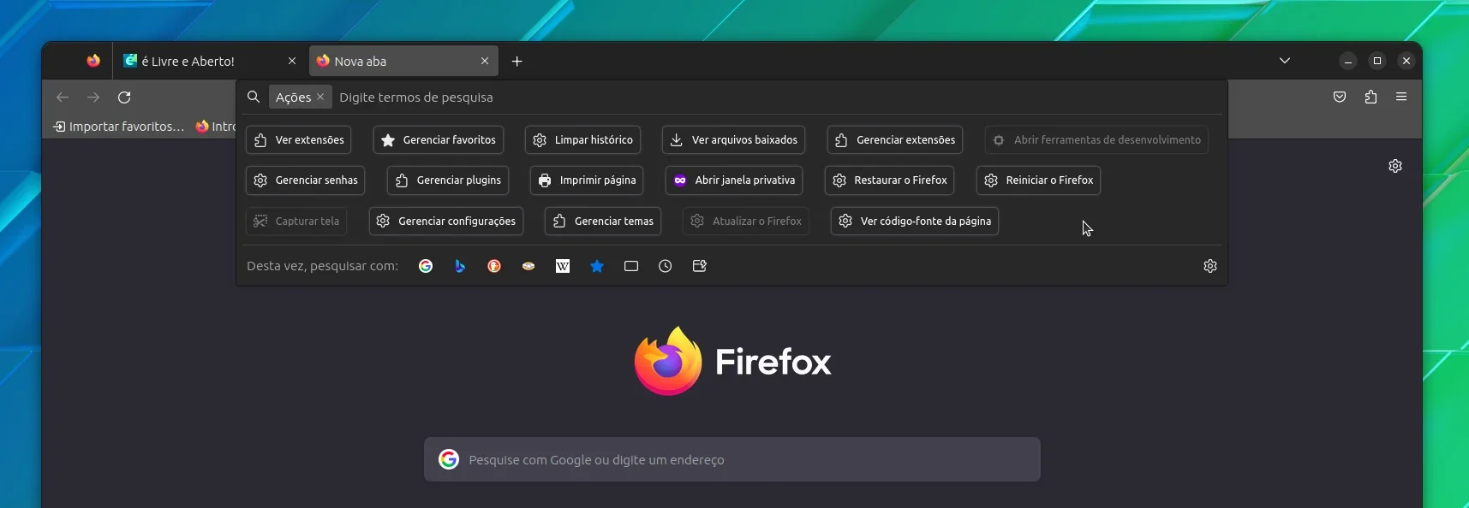Close the "é Livre e Aberto!" tab
Image resolution: width=1469 pixels, height=508 pixels.
click(x=292, y=61)
